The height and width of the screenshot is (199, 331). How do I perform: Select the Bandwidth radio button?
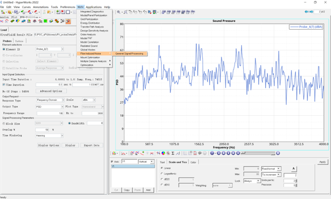[x=69, y=123]
